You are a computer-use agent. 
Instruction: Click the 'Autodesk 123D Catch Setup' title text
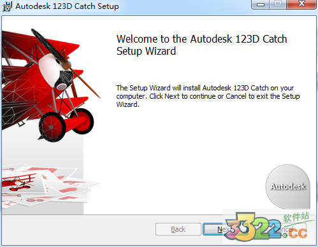(67, 6)
